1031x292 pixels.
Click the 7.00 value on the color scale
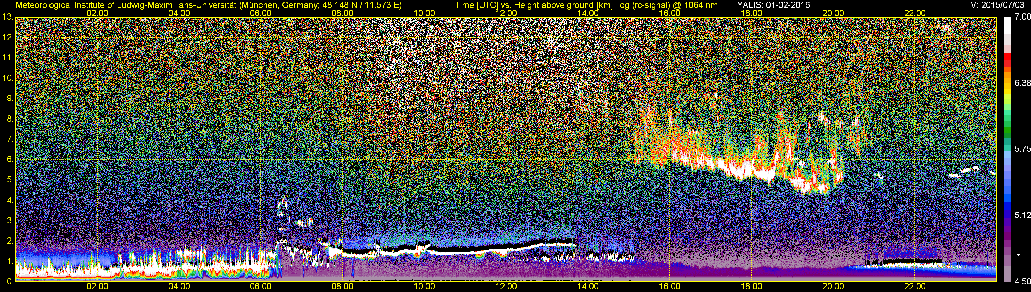(x=1022, y=17)
